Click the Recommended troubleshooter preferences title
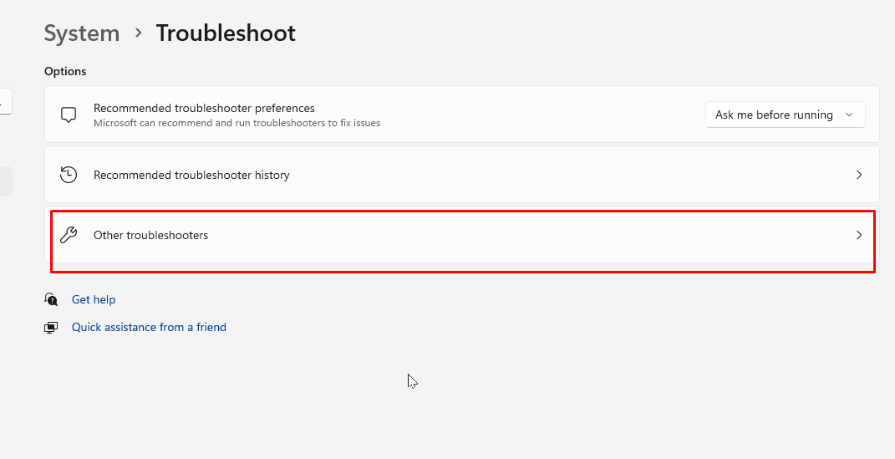Viewport: 895px width, 459px height. [x=204, y=108]
